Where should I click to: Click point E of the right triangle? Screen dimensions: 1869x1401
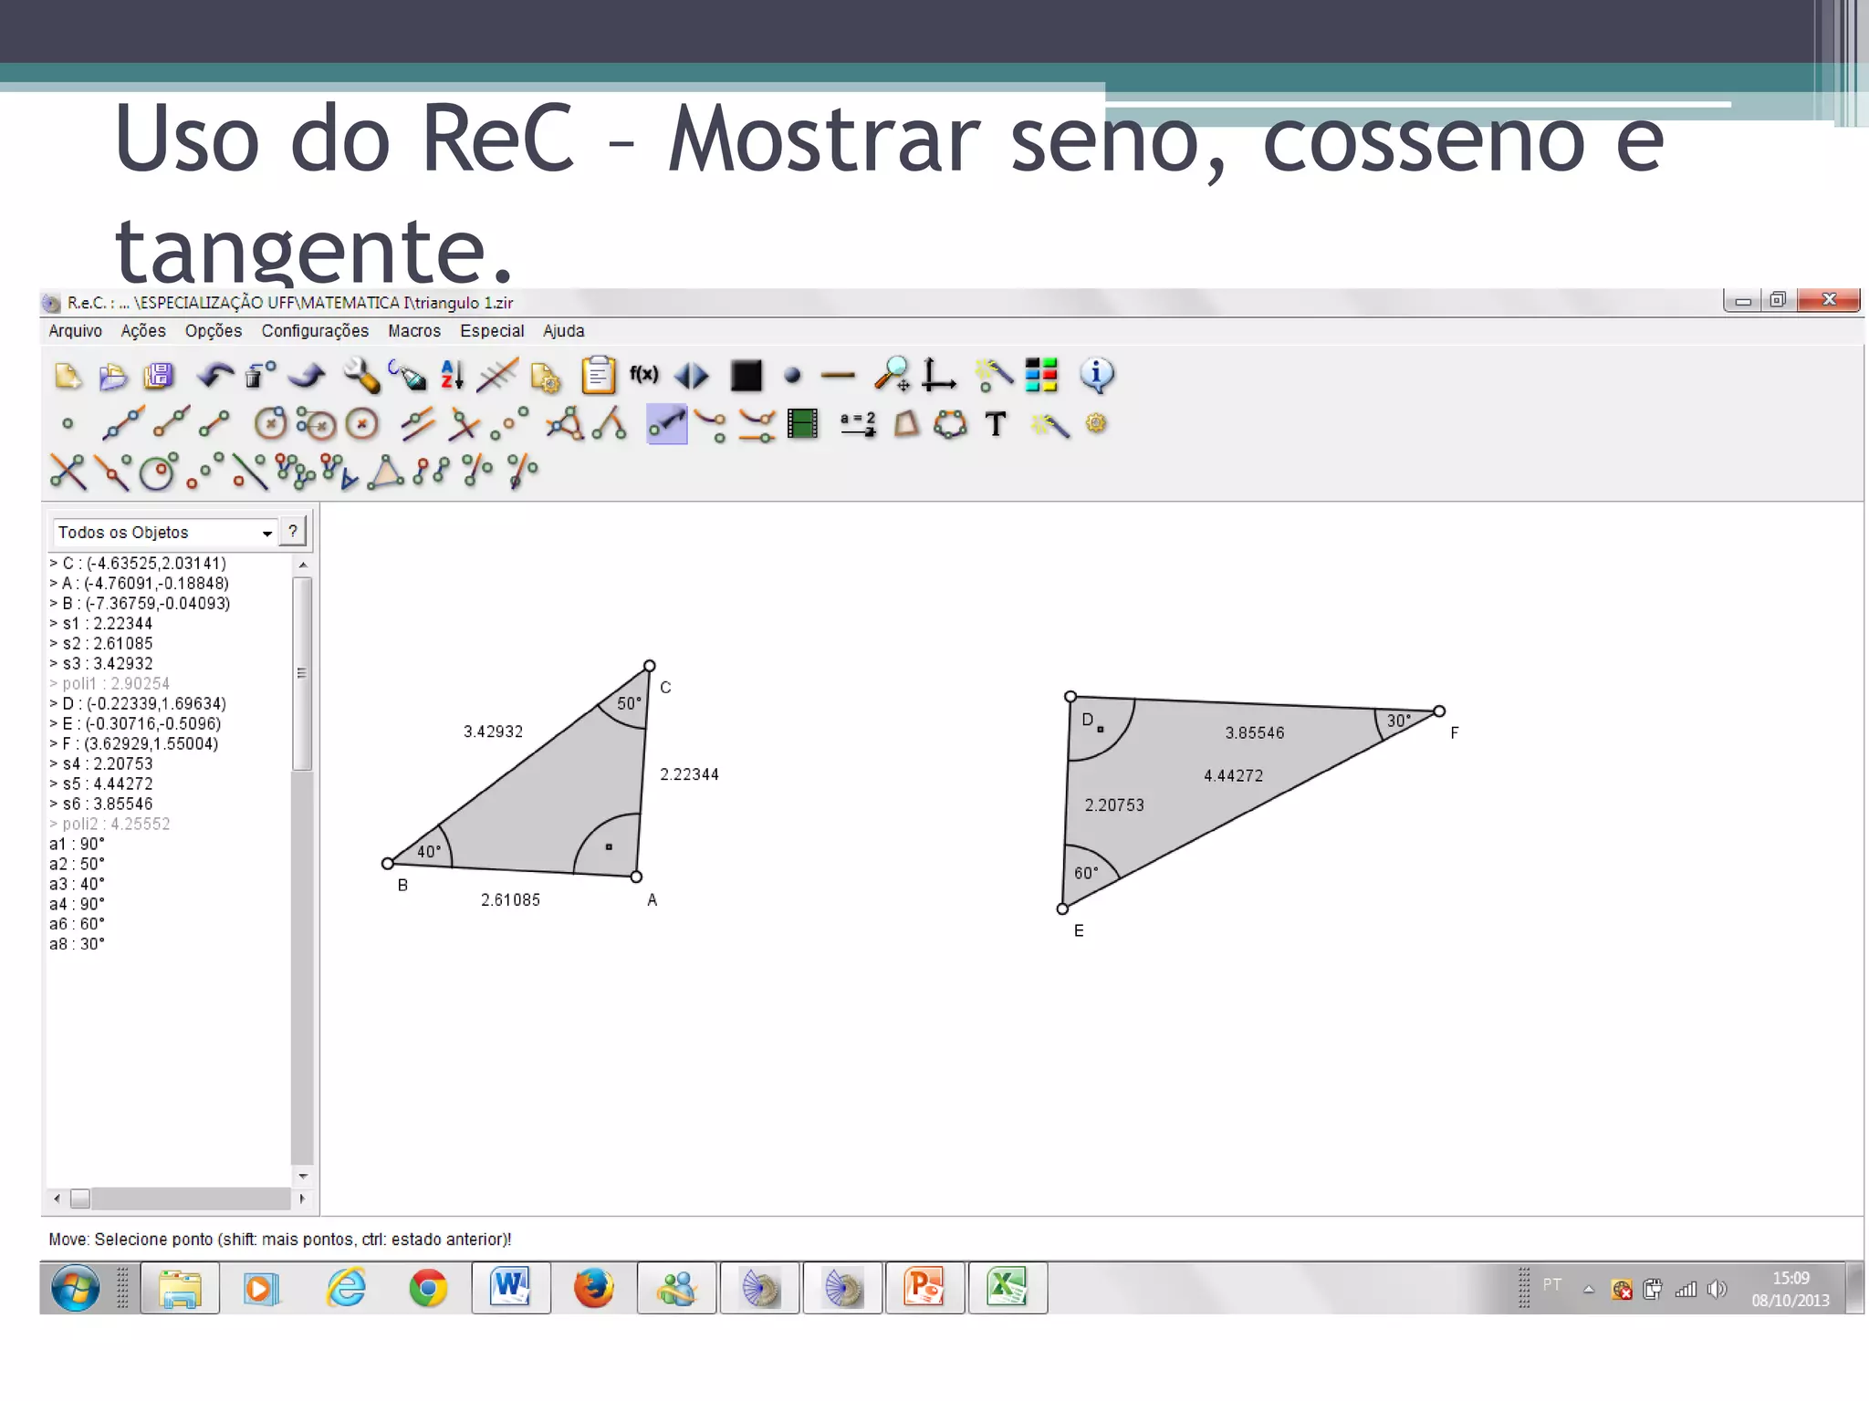pyautogui.click(x=1062, y=908)
